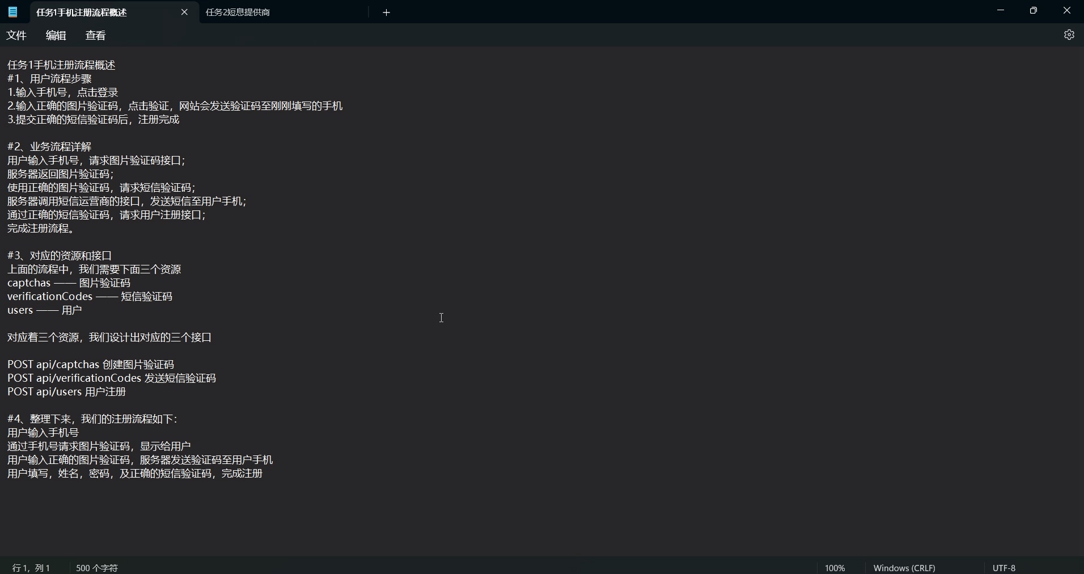Screen dimensions: 1084x574
Task: Click the 100% zoom level control
Action: coord(834,567)
